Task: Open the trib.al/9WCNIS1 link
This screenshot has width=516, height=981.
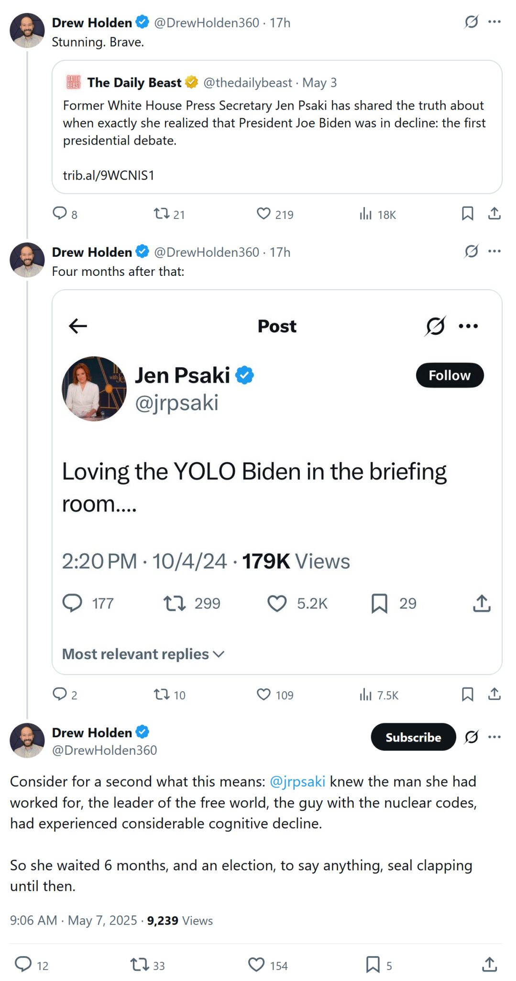Action: point(109,175)
